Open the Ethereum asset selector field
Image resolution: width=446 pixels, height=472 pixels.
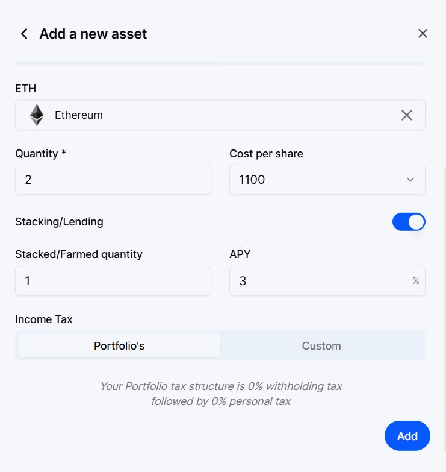[220, 115]
